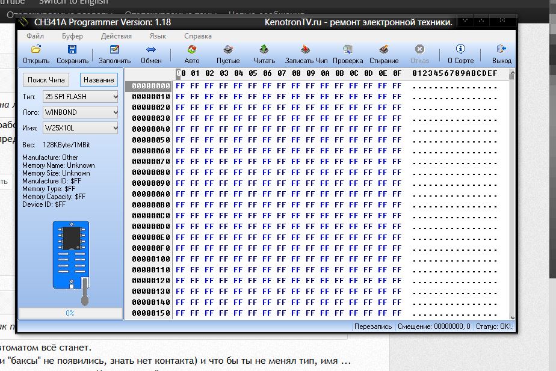Click the Обмен (Swap) toolbar icon

(x=151, y=50)
